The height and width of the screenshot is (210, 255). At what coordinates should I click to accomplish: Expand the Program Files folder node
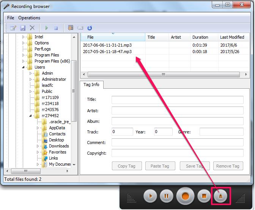point(24,55)
